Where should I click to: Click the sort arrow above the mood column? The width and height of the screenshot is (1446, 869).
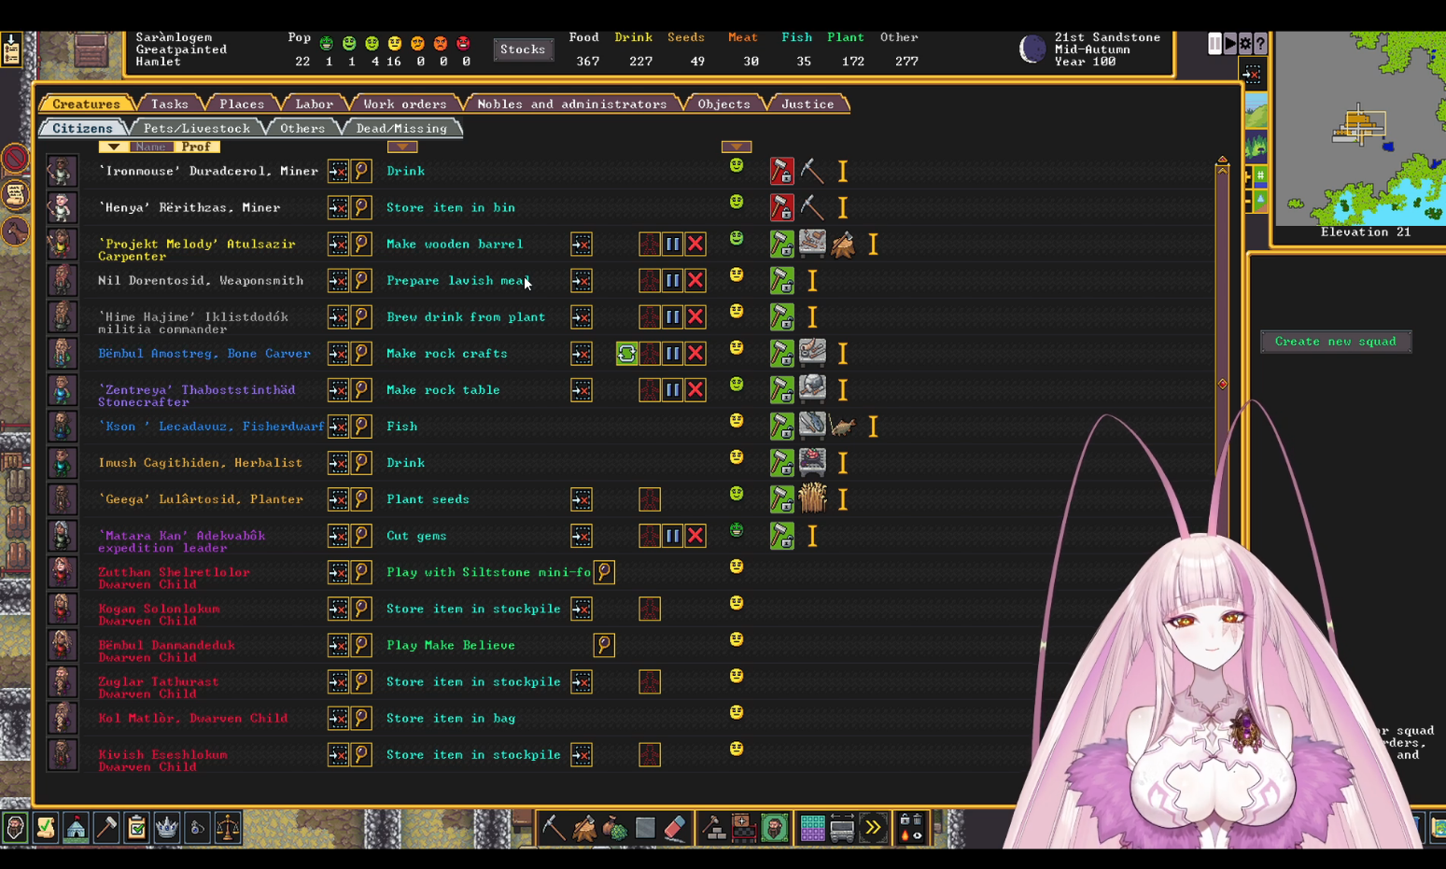[737, 147]
